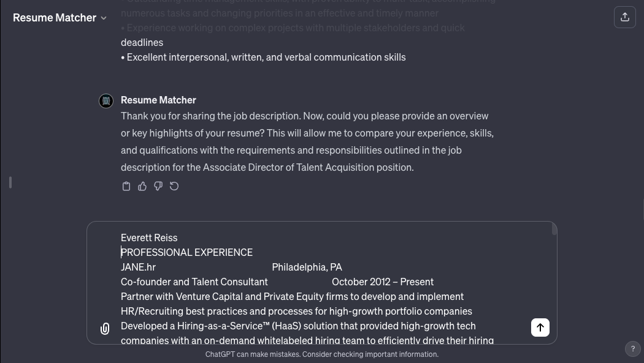The height and width of the screenshot is (363, 644).
Task: Regenerate the Resume Matcher response
Action: [x=174, y=187]
